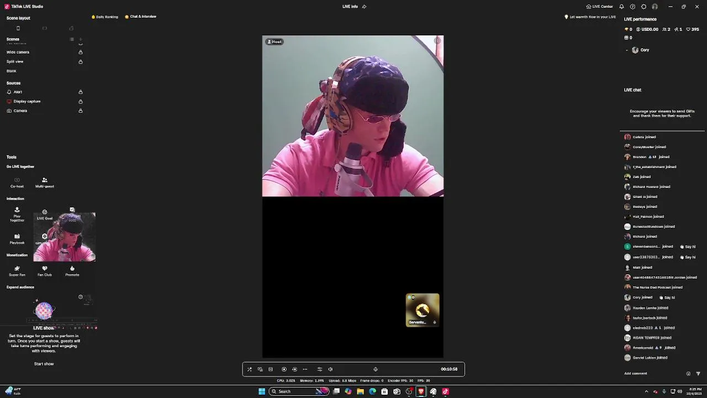Toggle lock on Wide camera scene
707x398 pixels.
click(81, 52)
